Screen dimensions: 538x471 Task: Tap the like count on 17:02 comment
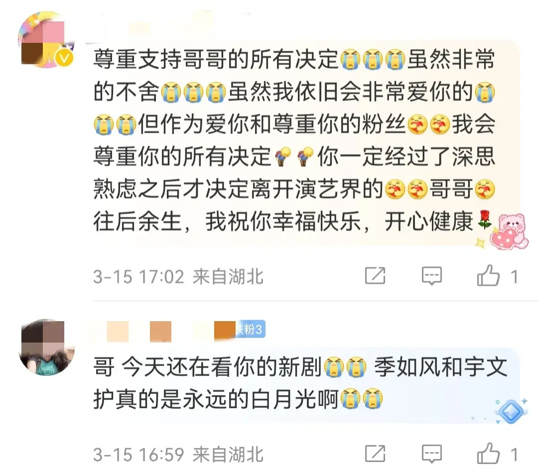tap(514, 277)
